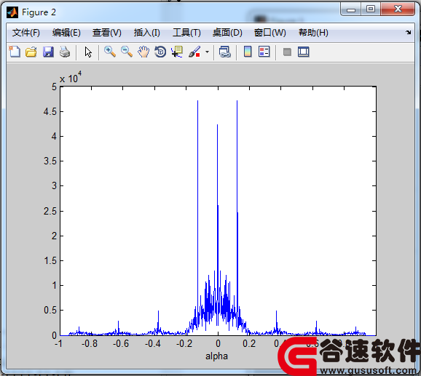
Task: Select the Zoom In magnifier tool
Action: (x=110, y=52)
